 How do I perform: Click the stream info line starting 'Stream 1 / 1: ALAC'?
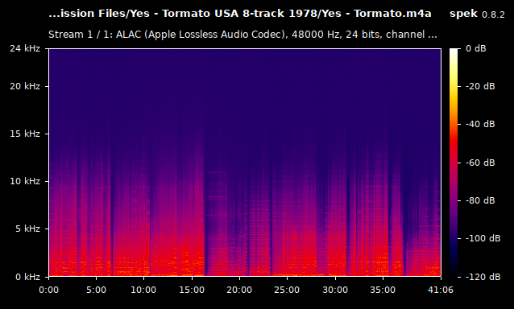pos(242,35)
